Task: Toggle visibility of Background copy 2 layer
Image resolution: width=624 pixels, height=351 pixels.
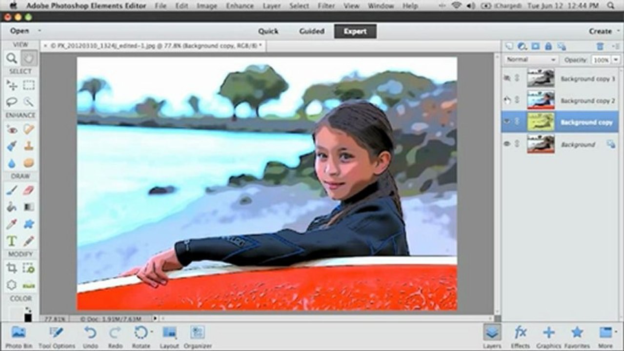Action: (x=507, y=100)
